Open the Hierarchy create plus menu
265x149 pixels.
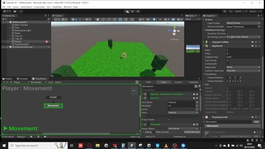click(4, 19)
